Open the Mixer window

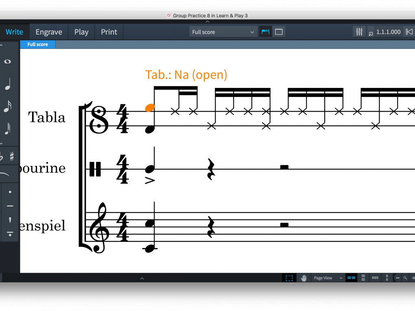359,32
